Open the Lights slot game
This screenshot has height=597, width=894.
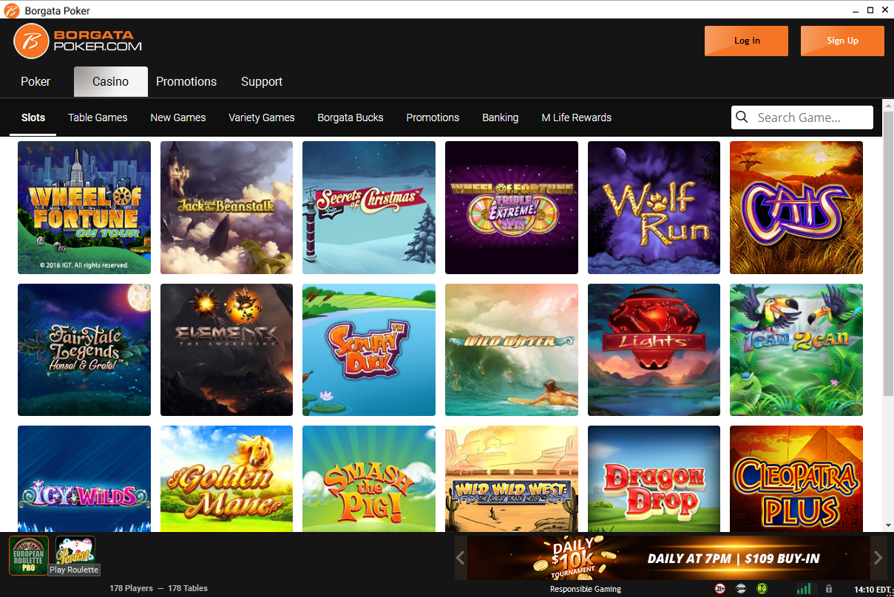654,350
